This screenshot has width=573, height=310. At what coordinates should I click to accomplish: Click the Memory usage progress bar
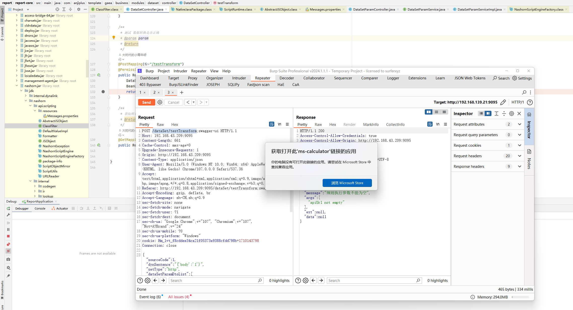520,297
